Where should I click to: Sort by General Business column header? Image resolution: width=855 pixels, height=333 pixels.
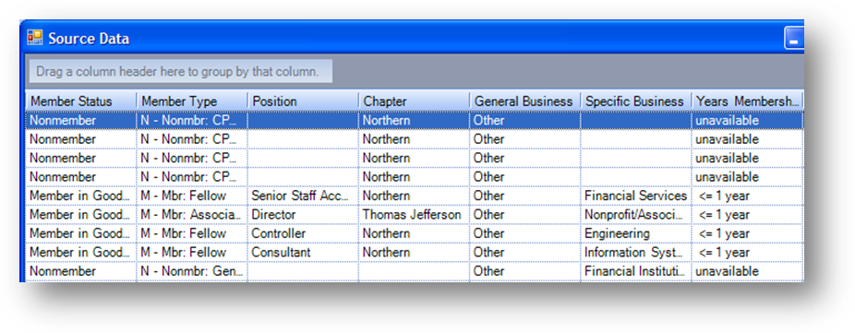tap(525, 101)
